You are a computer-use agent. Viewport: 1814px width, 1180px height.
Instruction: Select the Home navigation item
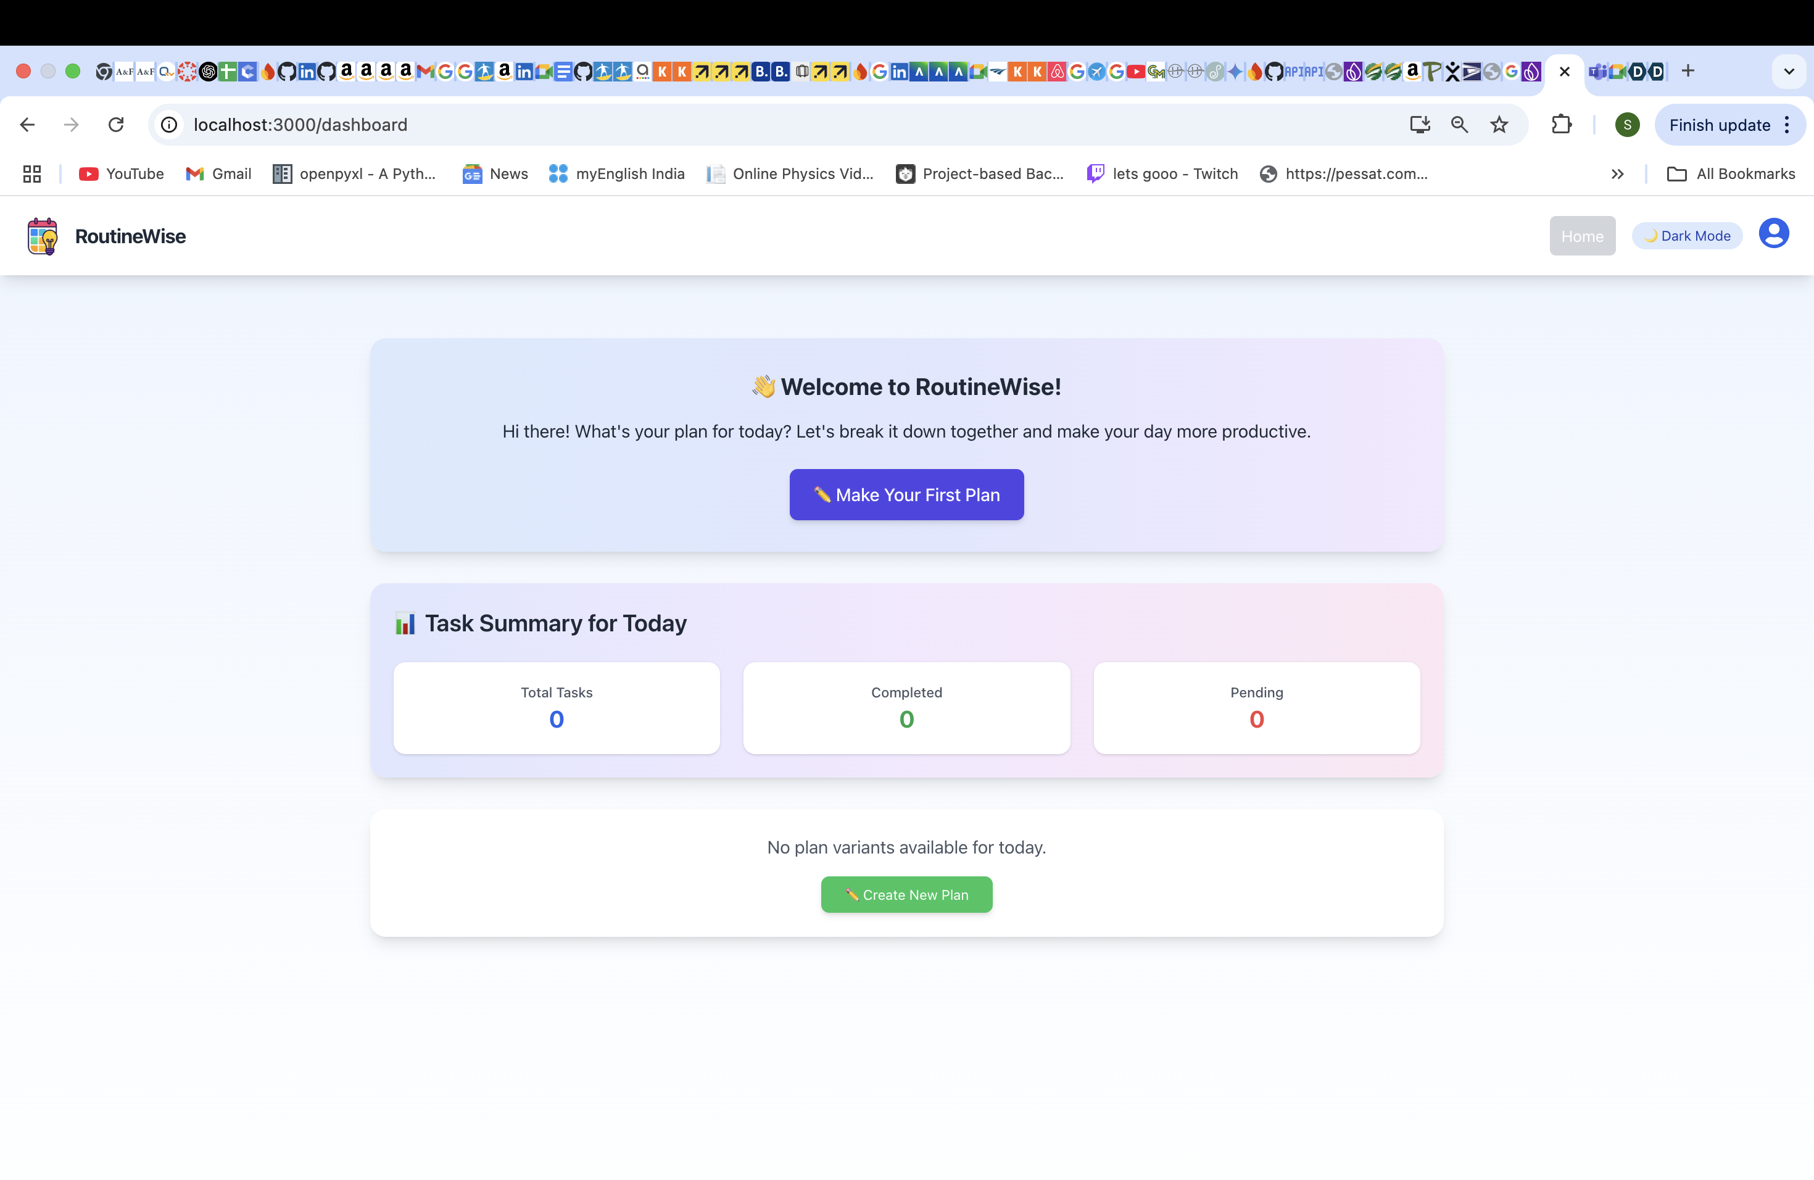(1581, 236)
